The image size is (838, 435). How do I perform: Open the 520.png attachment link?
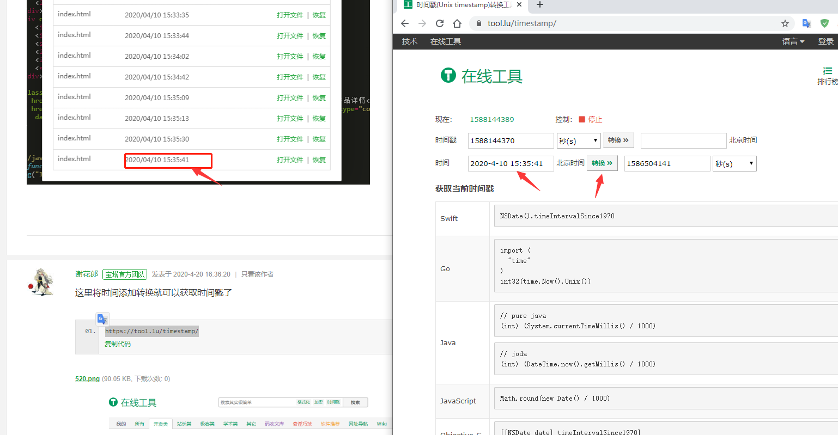tap(87, 379)
